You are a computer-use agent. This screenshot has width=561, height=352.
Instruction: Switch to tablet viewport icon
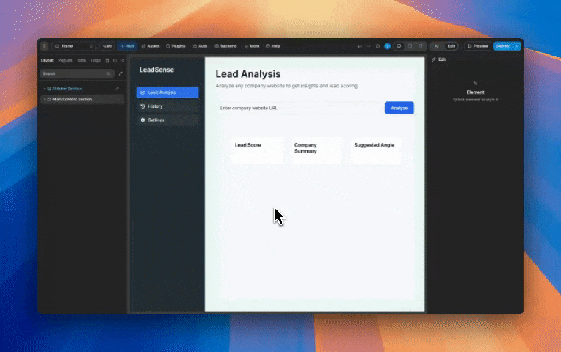click(x=410, y=46)
